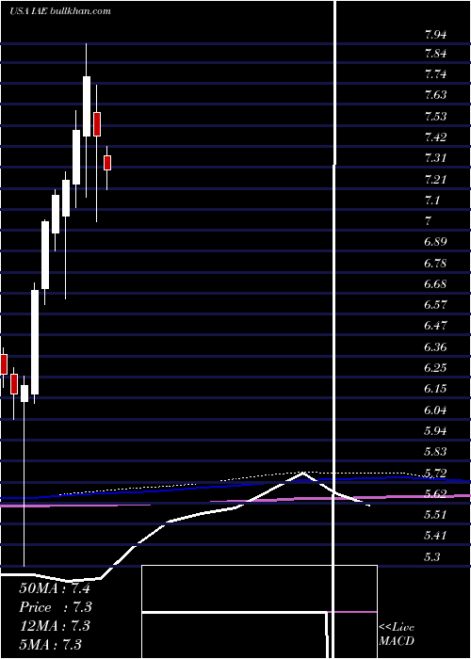Click the 7.53 price axis label
The height and width of the screenshot is (659, 471).
(435, 117)
